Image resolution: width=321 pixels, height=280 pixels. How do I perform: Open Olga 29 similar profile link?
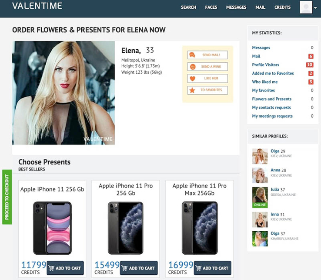[x=278, y=151]
